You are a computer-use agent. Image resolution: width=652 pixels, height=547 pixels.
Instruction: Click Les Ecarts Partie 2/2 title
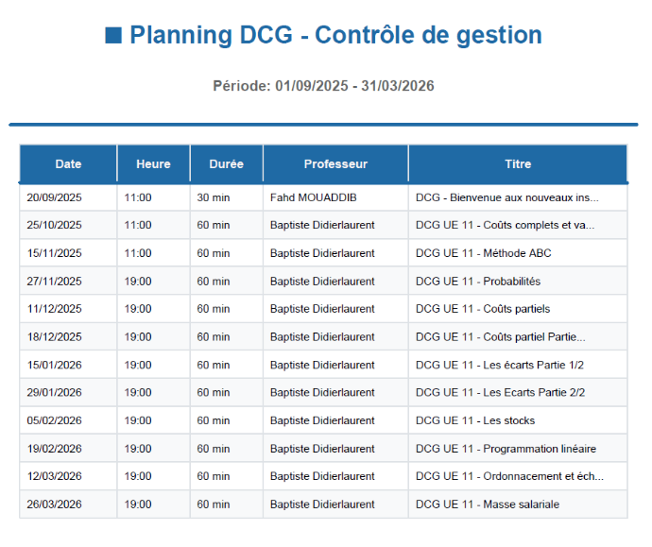(500, 393)
